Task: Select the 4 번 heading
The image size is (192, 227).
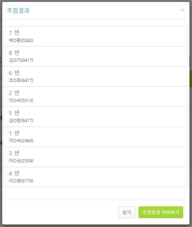Action: [14, 173]
